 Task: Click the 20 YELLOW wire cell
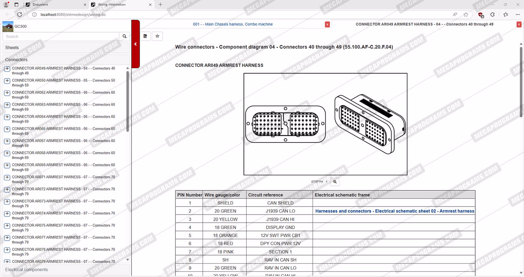pyautogui.click(x=225, y=220)
